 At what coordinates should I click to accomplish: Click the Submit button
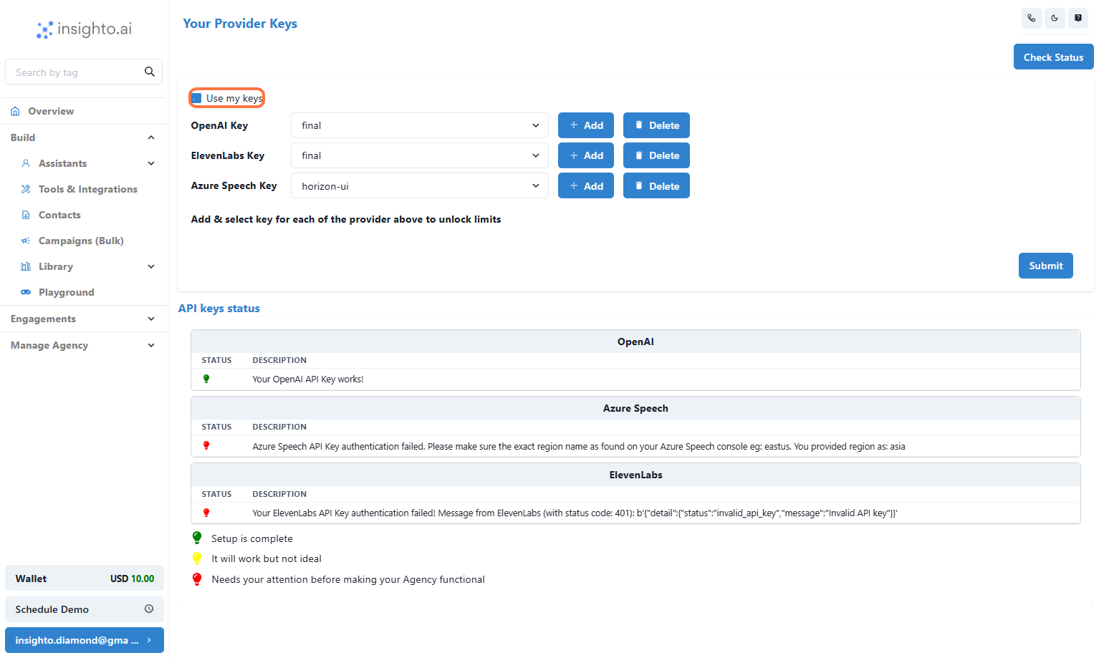1046,266
